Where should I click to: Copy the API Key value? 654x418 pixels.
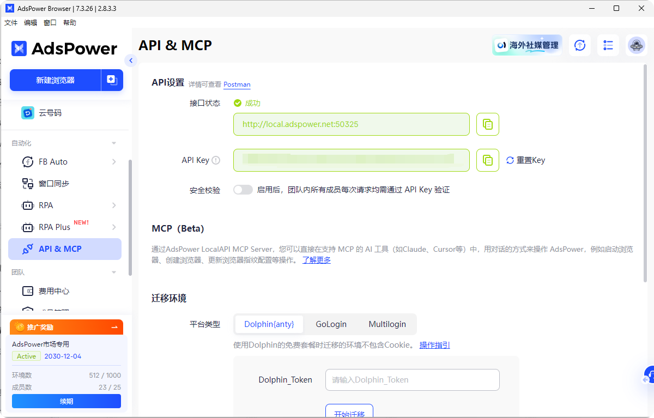coord(488,160)
